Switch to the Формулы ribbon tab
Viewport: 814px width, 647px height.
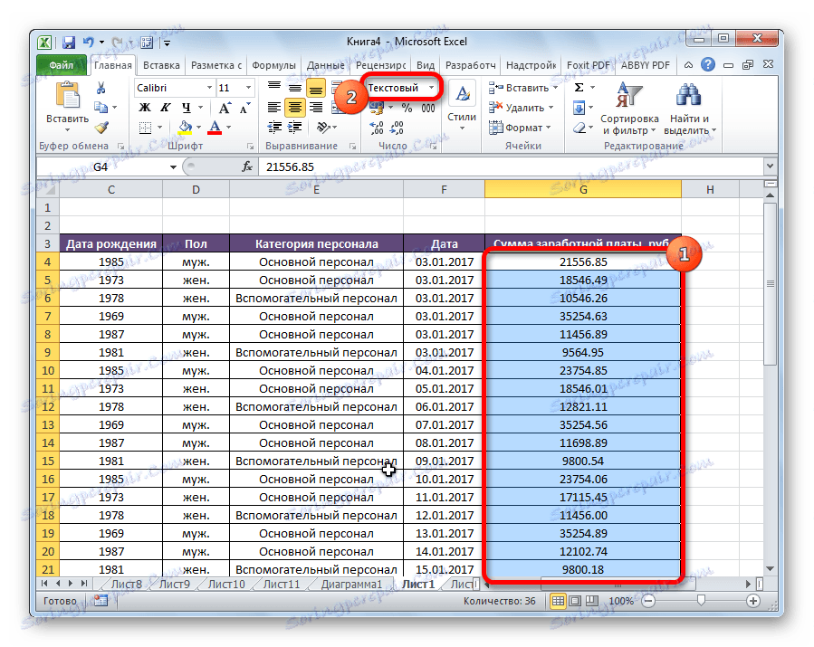click(x=273, y=65)
